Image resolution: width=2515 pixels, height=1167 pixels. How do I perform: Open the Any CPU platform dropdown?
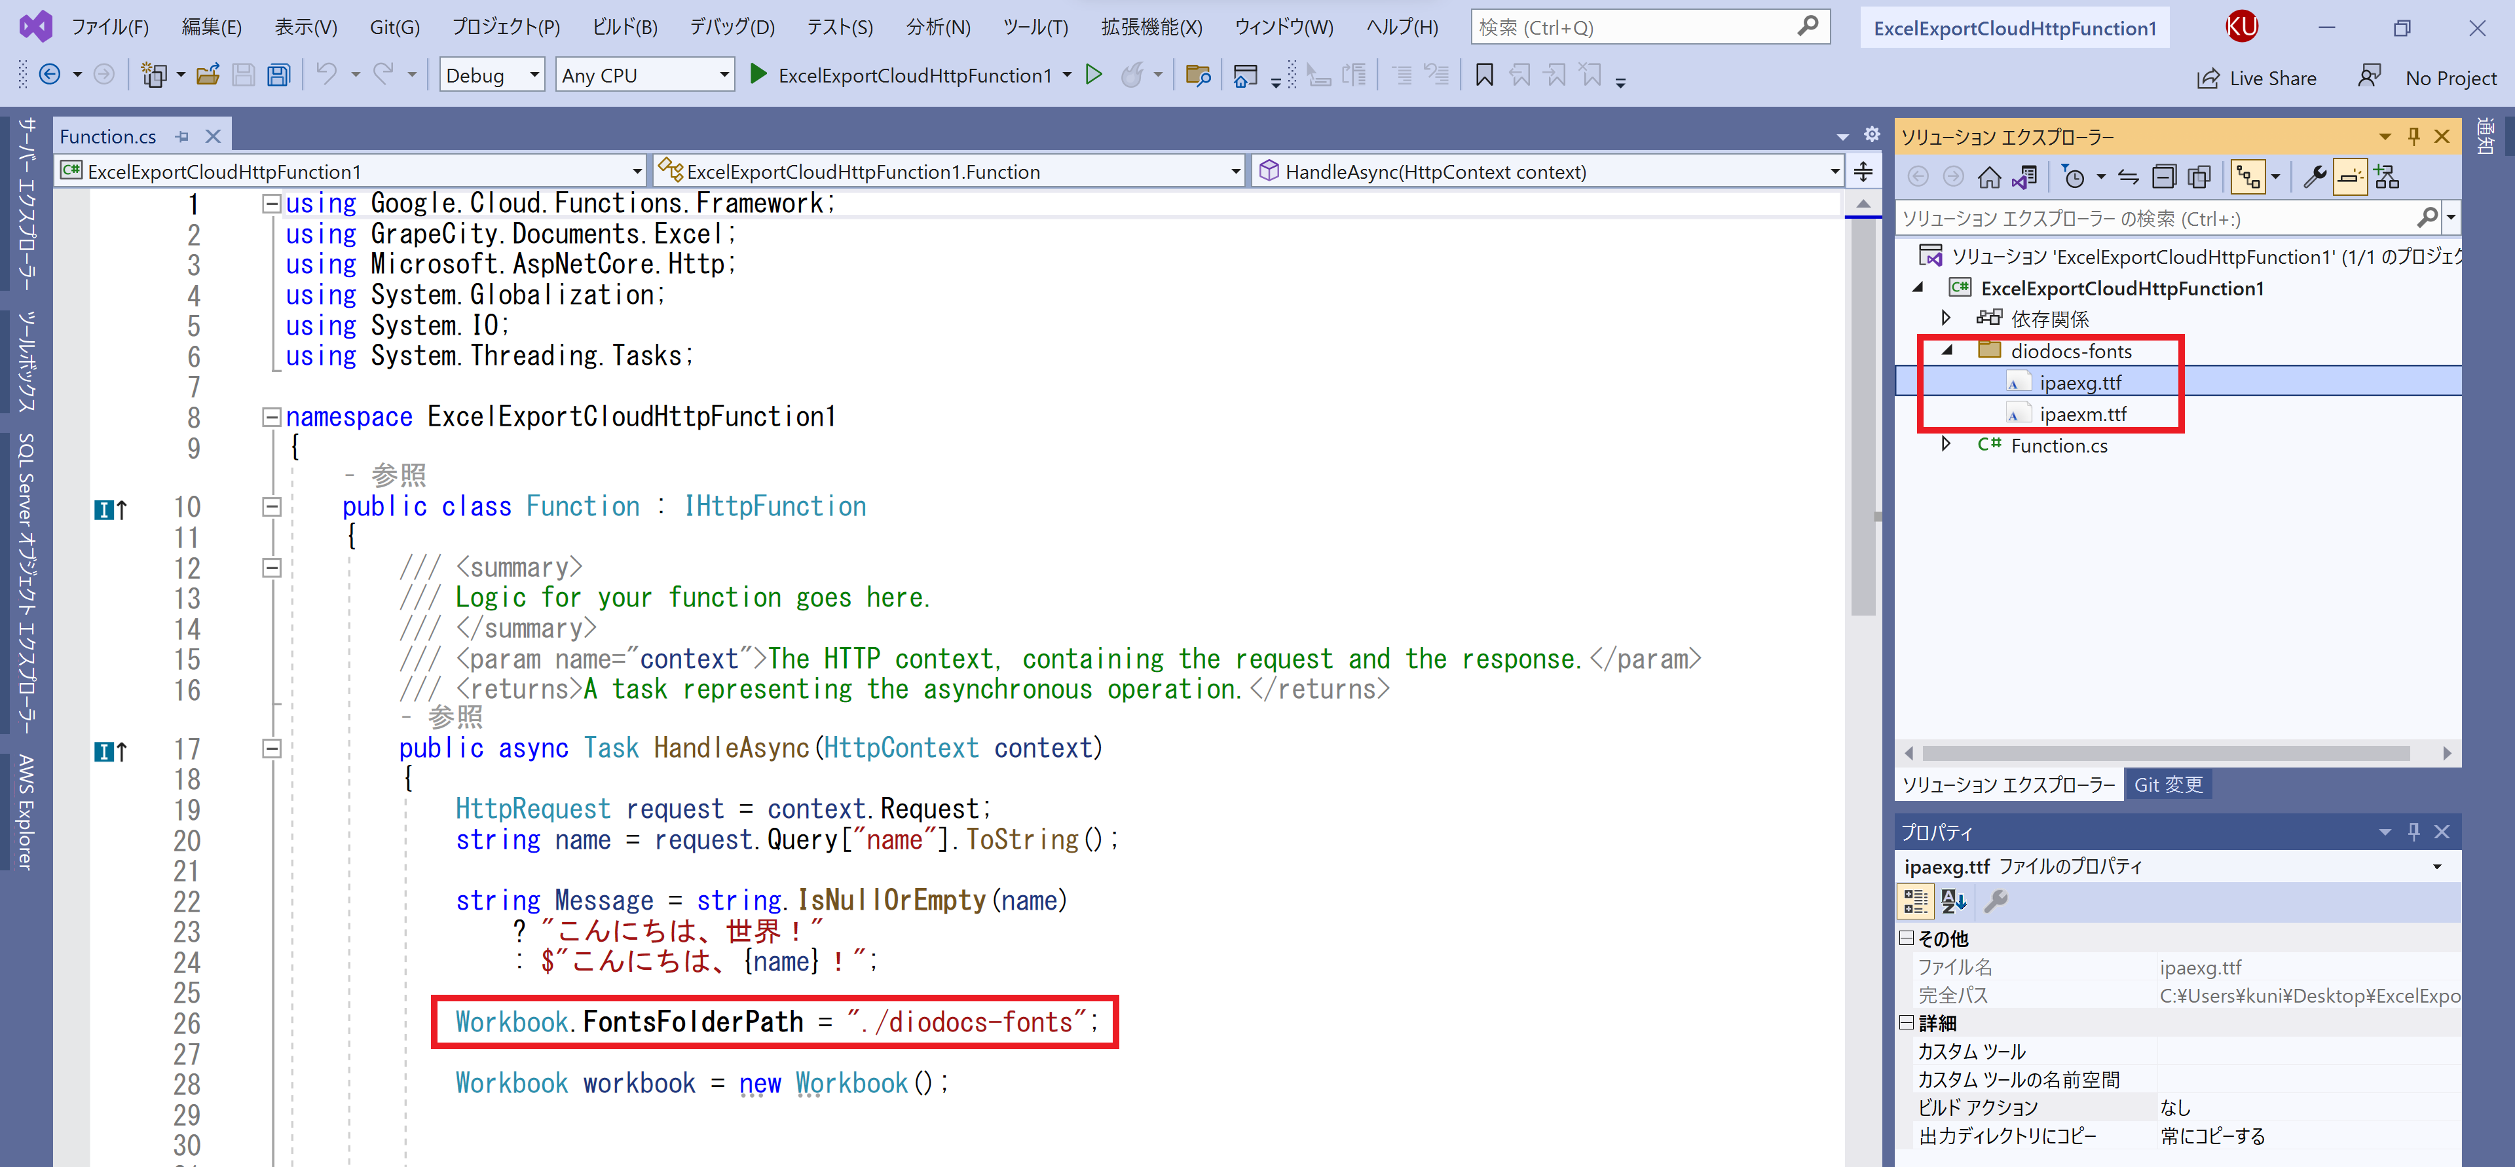(x=644, y=75)
